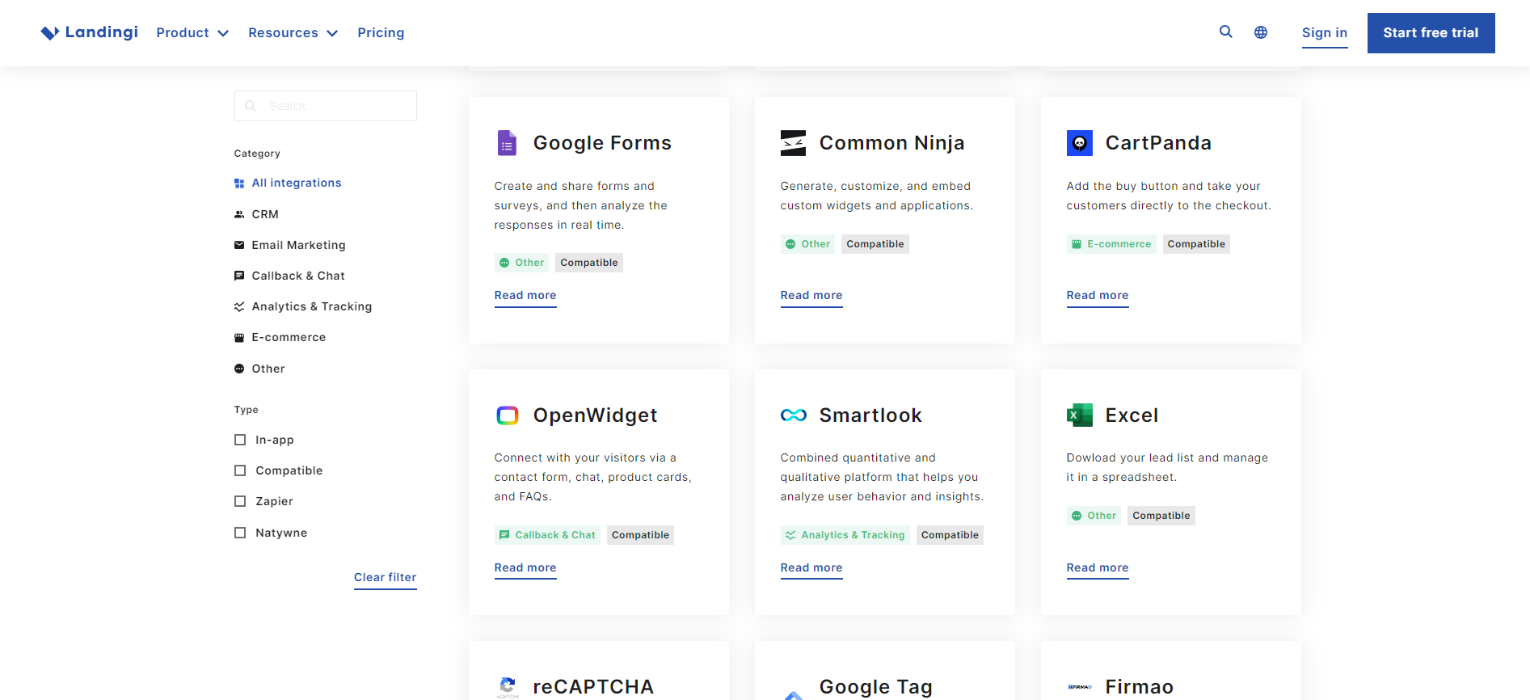
Task: Click Callback & Chat tag on OpenWidget card
Action: [547, 535]
